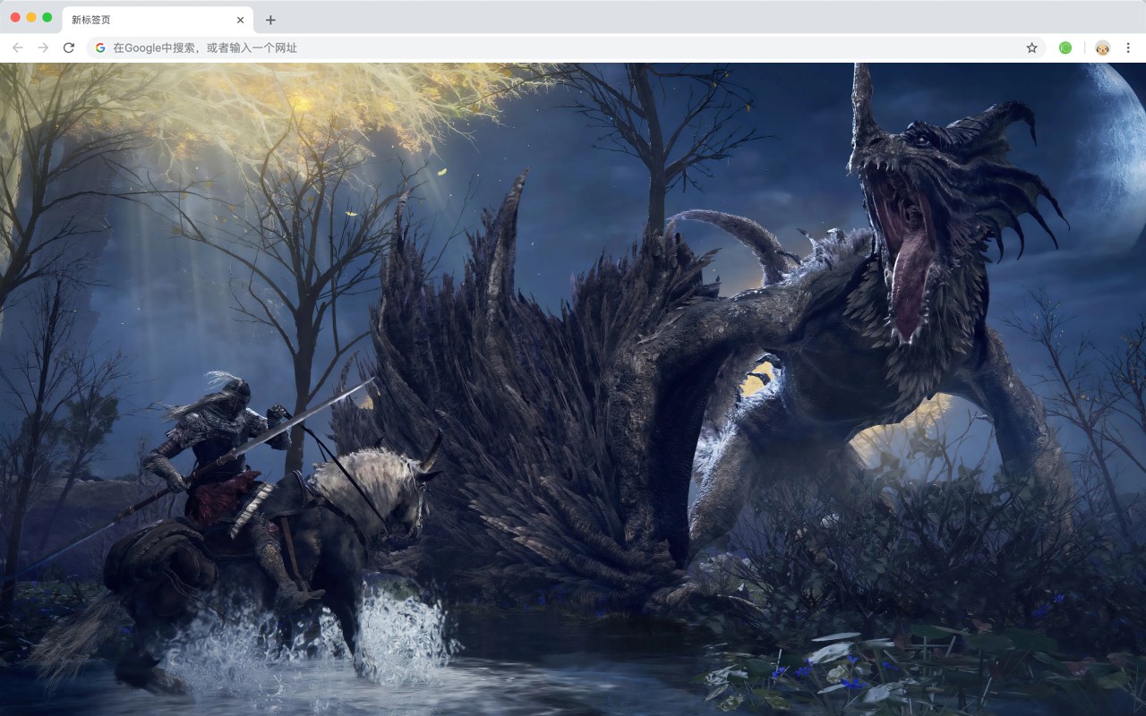The width and height of the screenshot is (1146, 716).
Task: Click the empty tab strip area
Action: click(x=627, y=19)
